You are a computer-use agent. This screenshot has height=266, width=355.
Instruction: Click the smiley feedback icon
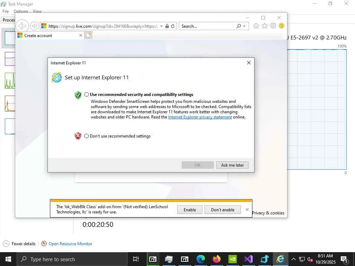click(282, 26)
